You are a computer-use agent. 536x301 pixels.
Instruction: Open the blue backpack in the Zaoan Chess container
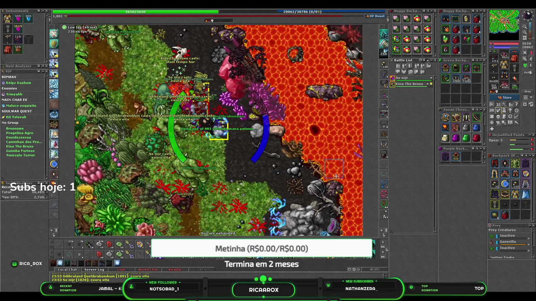(x=477, y=128)
